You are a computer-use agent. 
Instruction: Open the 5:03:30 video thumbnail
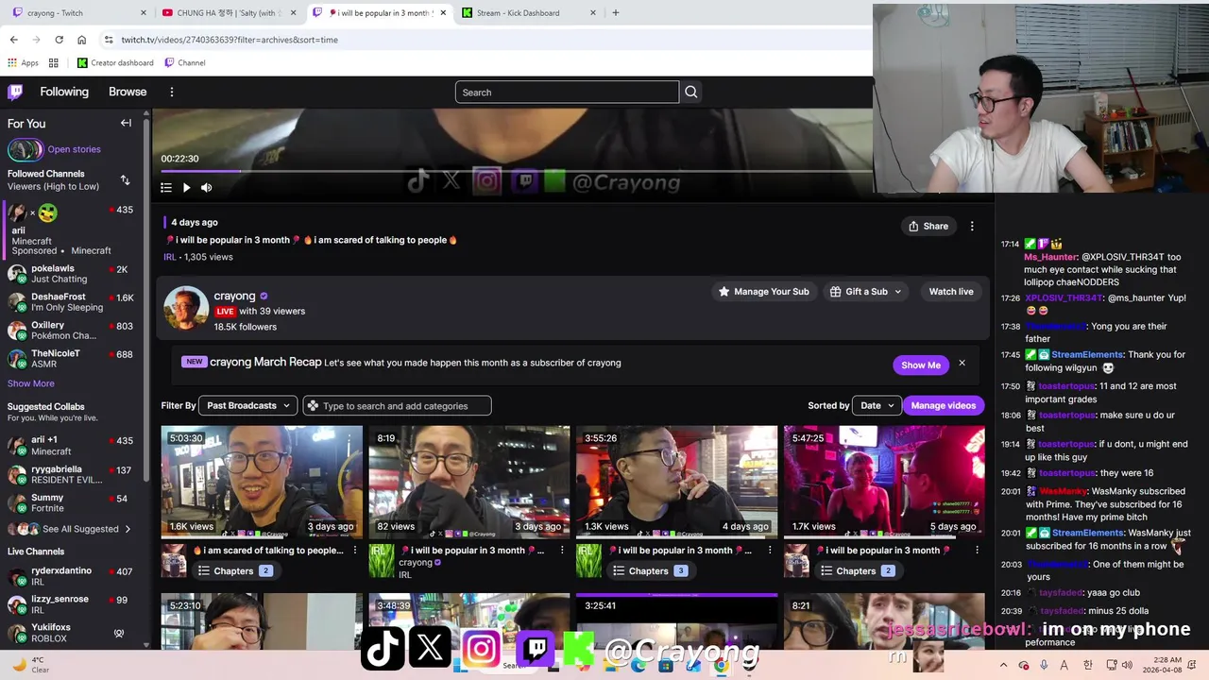(262, 482)
